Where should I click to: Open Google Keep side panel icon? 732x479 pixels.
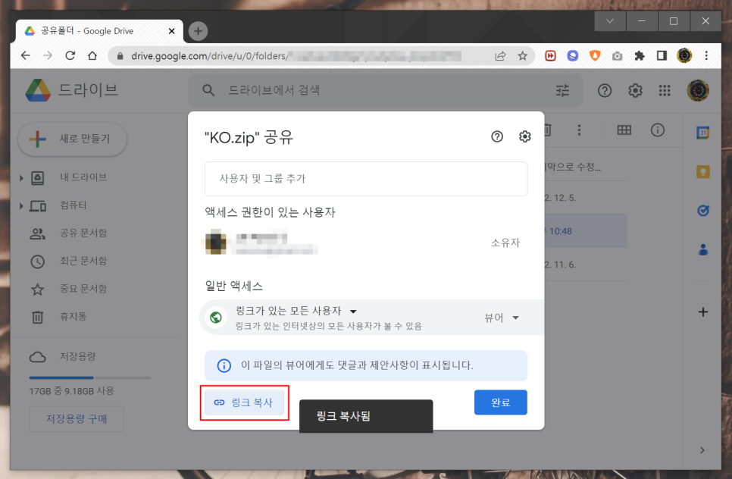coord(703,172)
